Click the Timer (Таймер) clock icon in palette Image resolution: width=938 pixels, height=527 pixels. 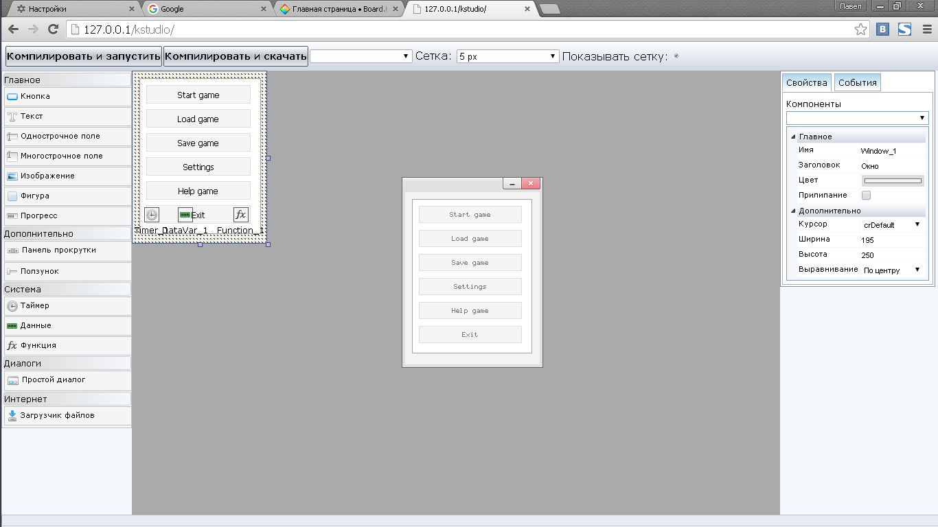pyautogui.click(x=12, y=306)
